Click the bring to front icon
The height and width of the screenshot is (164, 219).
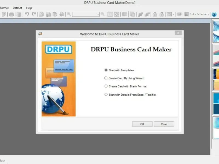[140, 14]
